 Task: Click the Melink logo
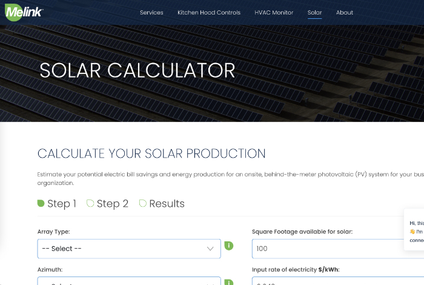pos(24,12)
